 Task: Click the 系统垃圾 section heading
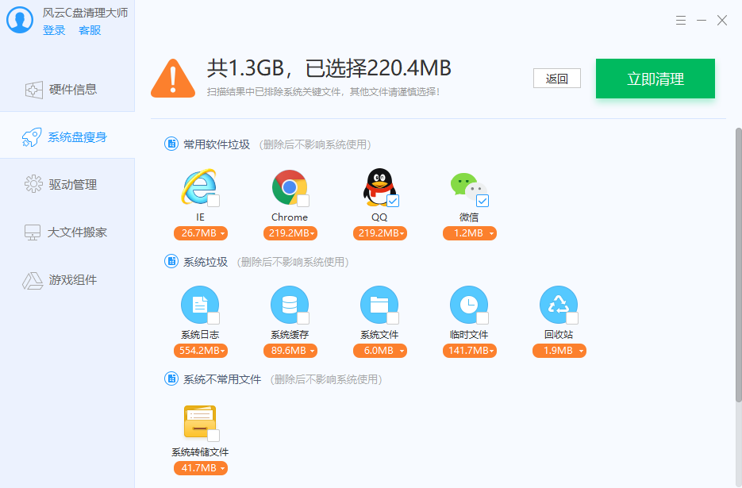coord(206,262)
